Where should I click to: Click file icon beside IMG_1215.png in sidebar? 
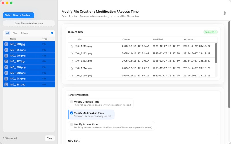[x=6, y=56]
